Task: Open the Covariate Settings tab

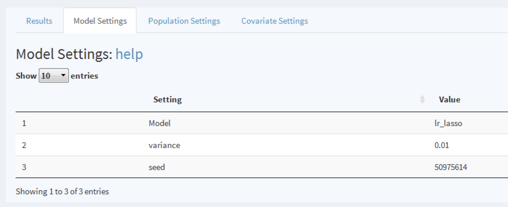Action: click(x=275, y=21)
